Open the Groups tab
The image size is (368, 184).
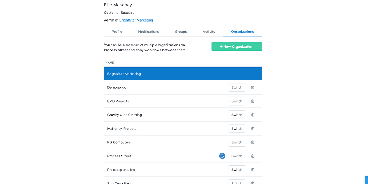(x=181, y=32)
